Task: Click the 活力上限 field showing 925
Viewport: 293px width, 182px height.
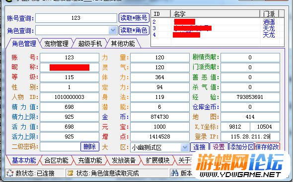Action: pyautogui.click(x=70, y=136)
